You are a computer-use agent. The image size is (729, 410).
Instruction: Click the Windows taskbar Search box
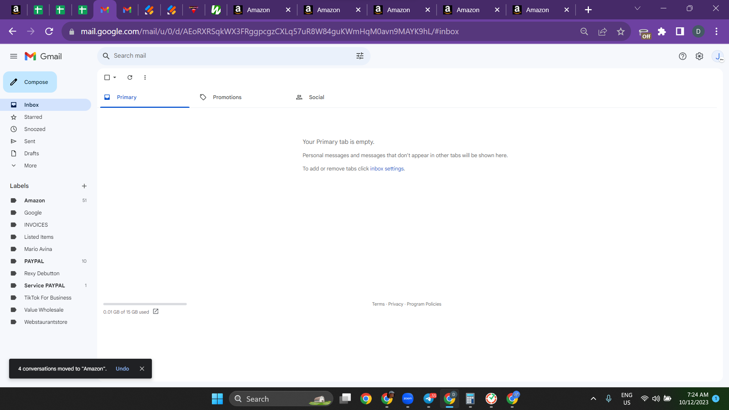(281, 399)
